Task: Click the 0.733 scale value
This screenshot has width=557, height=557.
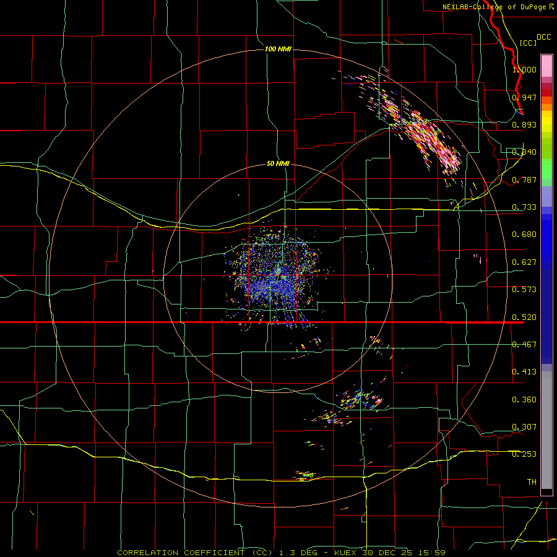Action: pos(524,207)
